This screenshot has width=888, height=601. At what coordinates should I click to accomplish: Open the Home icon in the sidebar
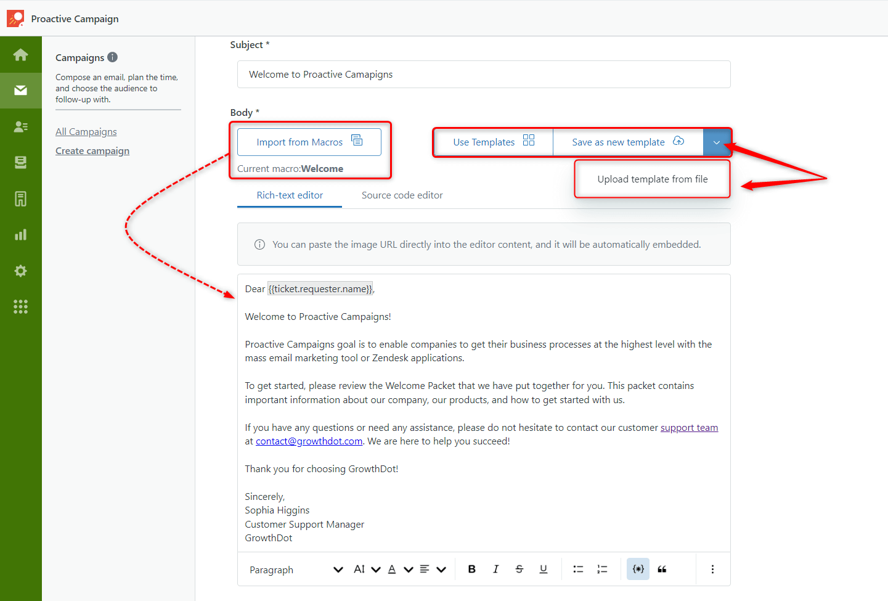(20, 54)
